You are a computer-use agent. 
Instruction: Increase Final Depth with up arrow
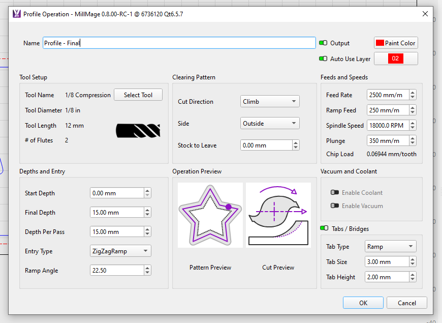147,210
